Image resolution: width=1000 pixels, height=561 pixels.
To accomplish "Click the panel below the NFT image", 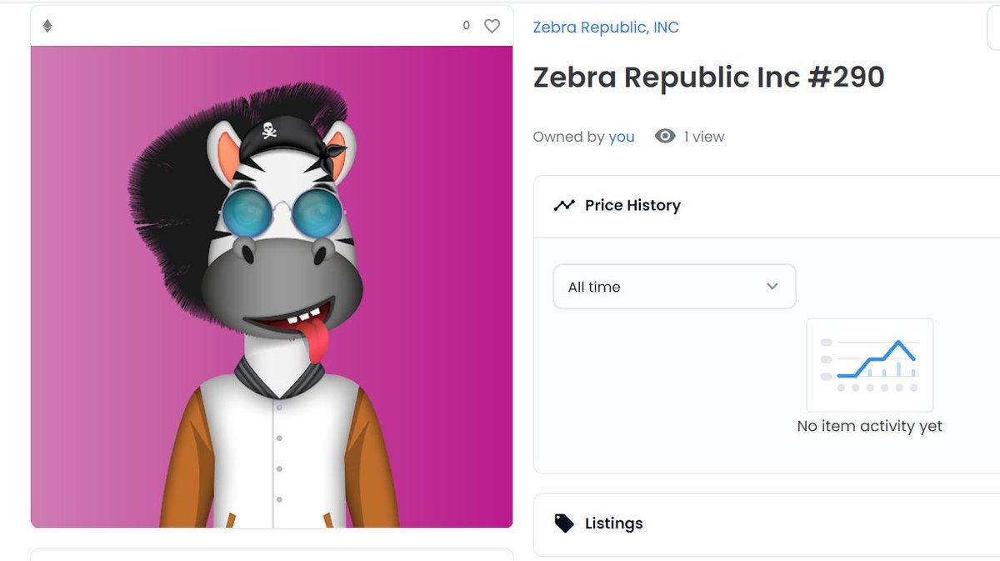I will tap(272, 554).
